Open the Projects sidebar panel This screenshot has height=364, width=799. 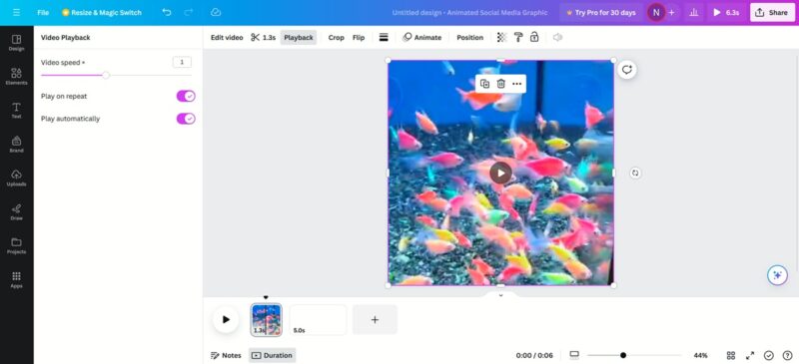16,246
